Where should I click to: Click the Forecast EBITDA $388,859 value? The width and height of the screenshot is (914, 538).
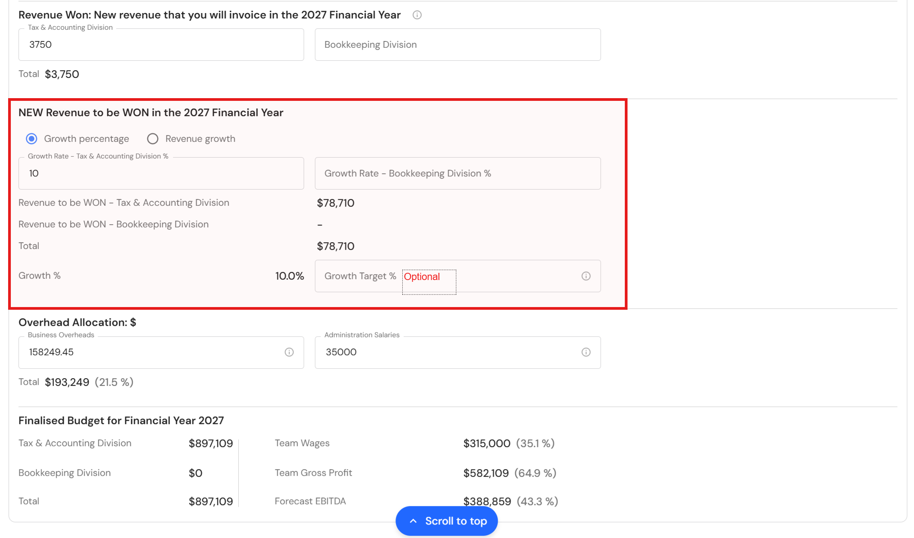click(487, 501)
